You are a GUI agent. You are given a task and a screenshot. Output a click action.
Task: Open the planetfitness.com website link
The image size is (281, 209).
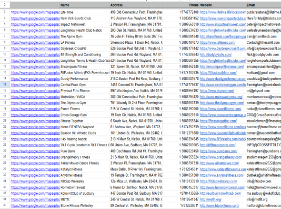click(221, 109)
